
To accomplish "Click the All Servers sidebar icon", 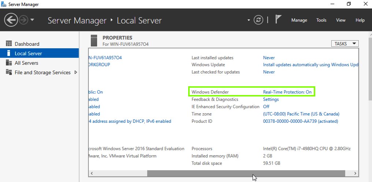I will pyautogui.click(x=9, y=63).
